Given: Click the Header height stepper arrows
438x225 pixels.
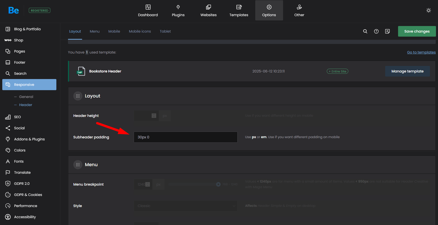Looking at the screenshot, I should coord(154,116).
